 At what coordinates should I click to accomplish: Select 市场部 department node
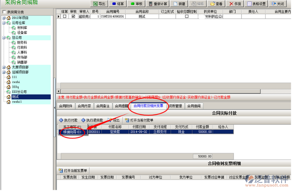[22, 57]
